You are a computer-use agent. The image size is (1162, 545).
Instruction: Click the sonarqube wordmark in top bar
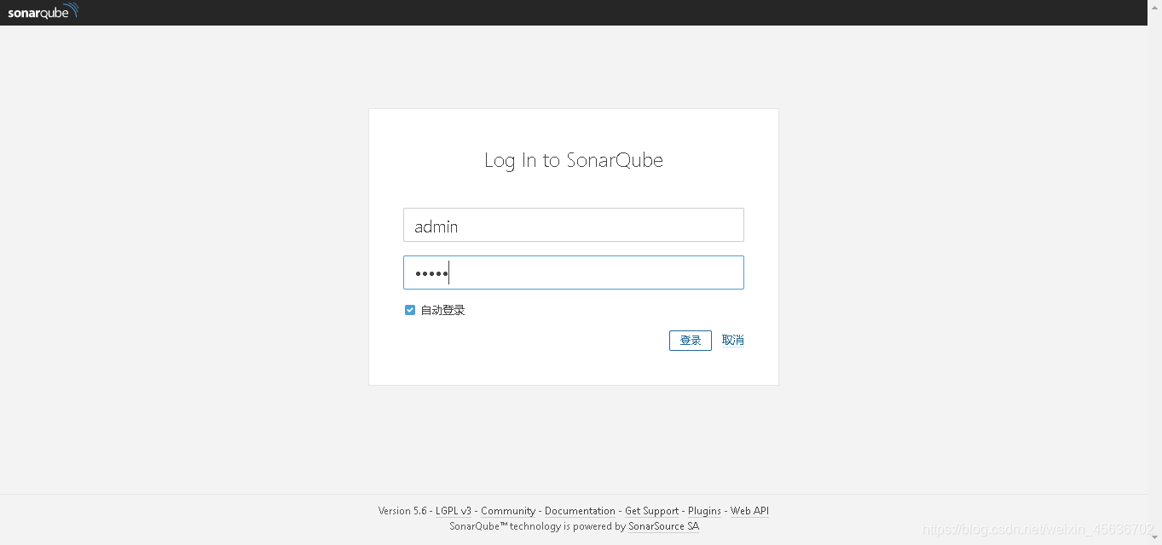38,13
